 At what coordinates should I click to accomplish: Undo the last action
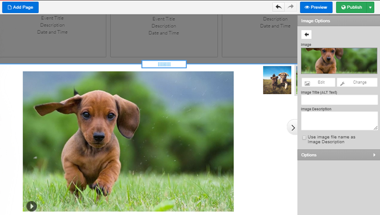[278, 7]
